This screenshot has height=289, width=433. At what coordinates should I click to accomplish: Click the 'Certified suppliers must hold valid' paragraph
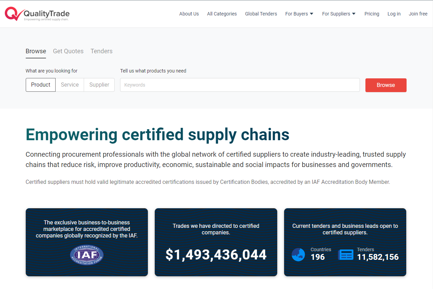208,182
